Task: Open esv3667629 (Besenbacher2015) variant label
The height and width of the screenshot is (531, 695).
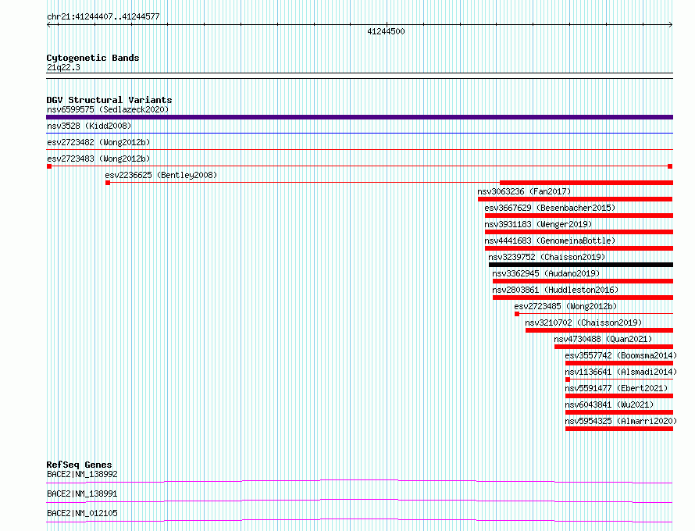Action: click(550, 208)
